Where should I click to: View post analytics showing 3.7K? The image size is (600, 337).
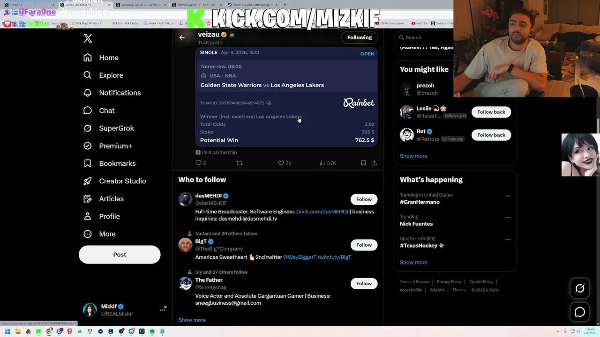328,163
